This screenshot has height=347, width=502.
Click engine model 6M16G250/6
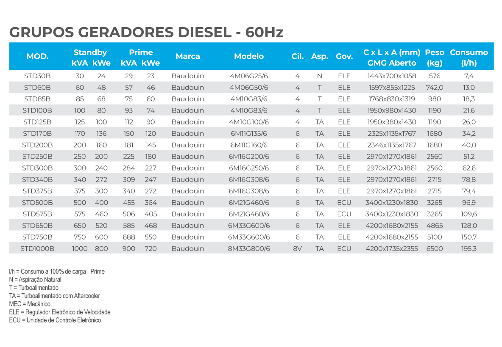click(x=249, y=168)
